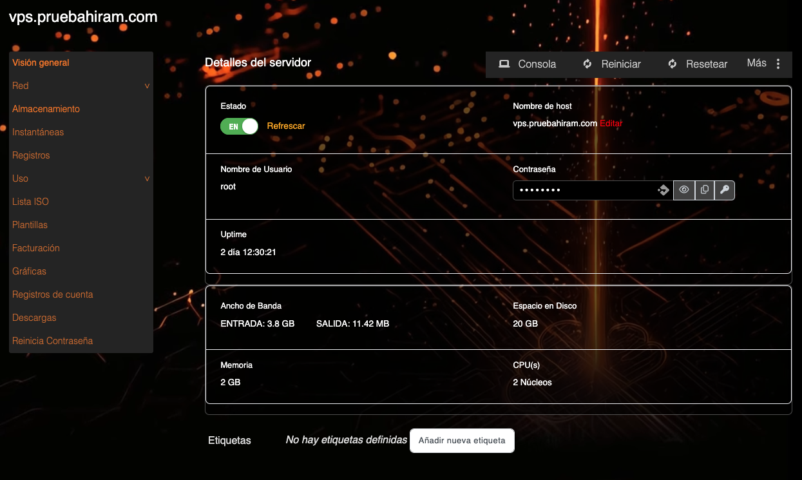Go to Almacenamiento in sidebar
Viewport: 802px width, 480px height.
point(46,109)
